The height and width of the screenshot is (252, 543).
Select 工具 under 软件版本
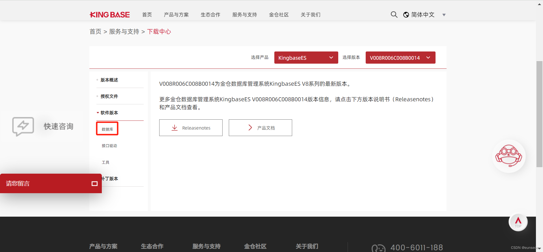pos(105,162)
